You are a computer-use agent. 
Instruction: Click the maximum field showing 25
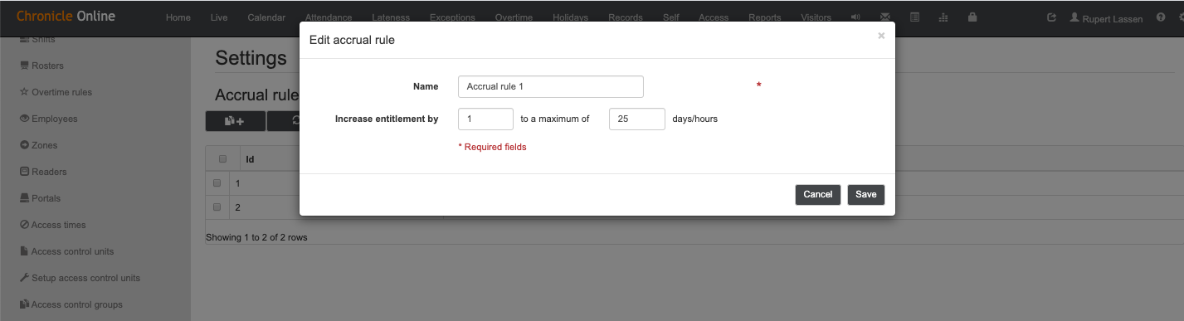(637, 119)
